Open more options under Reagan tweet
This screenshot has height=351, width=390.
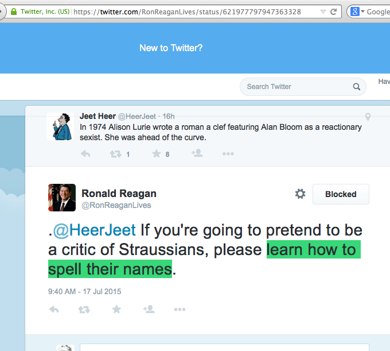click(x=180, y=310)
